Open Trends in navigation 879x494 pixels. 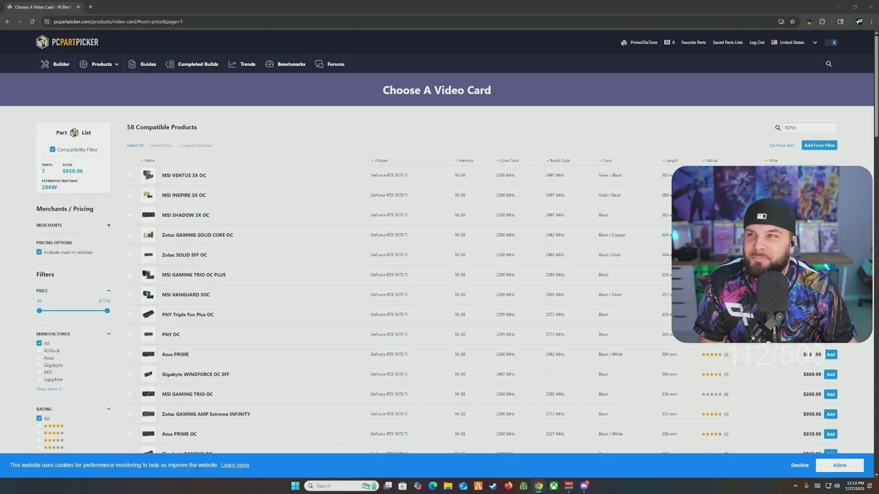(x=248, y=64)
